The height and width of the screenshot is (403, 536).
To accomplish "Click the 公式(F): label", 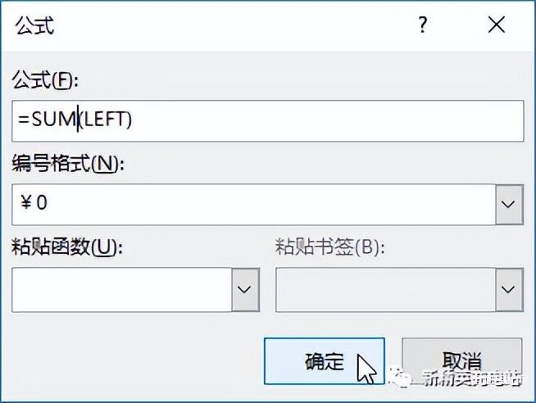I will point(44,80).
